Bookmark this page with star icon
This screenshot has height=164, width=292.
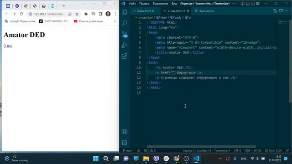click(x=77, y=14)
